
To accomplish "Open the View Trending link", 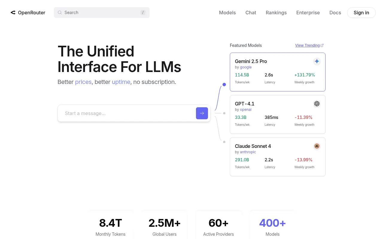I will tap(307, 45).
